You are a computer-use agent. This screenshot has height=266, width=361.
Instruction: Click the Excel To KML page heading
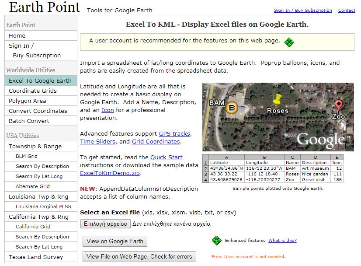click(217, 24)
